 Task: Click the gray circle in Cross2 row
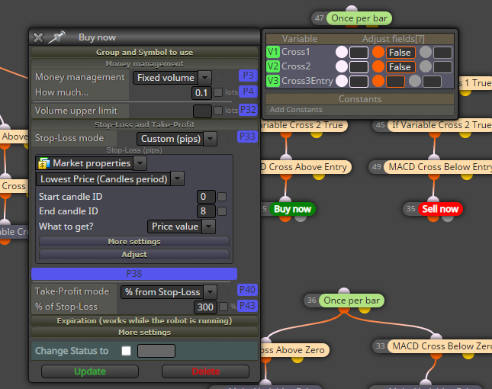click(x=426, y=66)
